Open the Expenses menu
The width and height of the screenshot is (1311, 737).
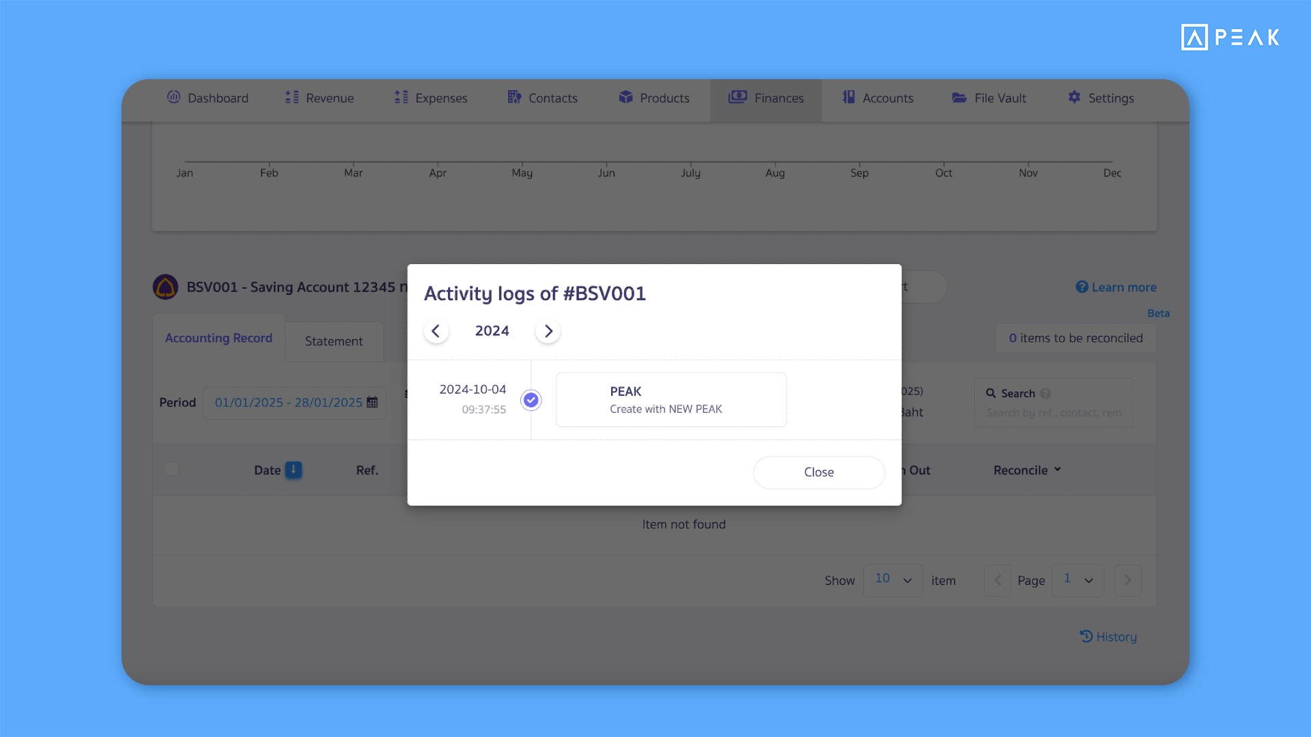click(432, 98)
